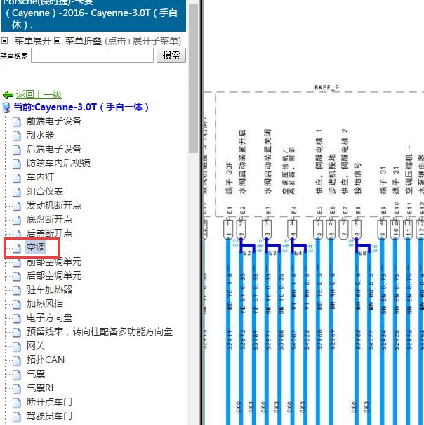Open the 后盖断开点 item

pyautogui.click(x=50, y=233)
